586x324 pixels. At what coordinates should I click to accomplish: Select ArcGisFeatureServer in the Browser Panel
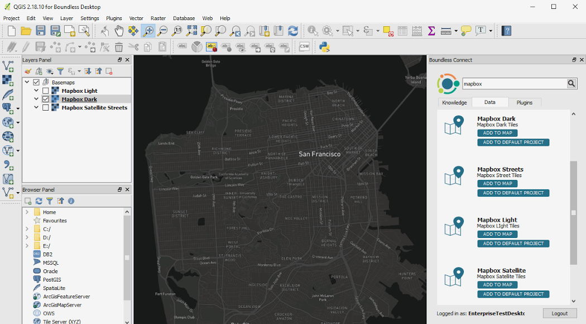[x=66, y=296]
